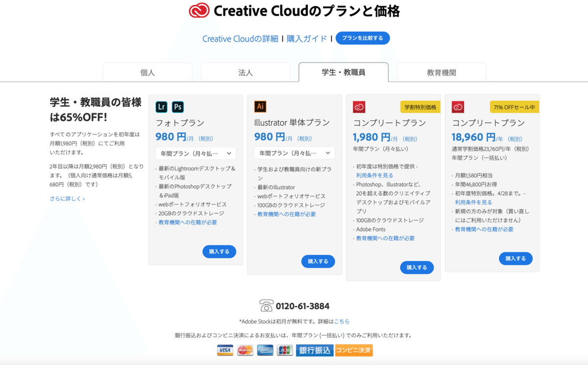Click the 学割特別価格 badge
Viewport: 588px width, 365px height.
tap(420, 107)
